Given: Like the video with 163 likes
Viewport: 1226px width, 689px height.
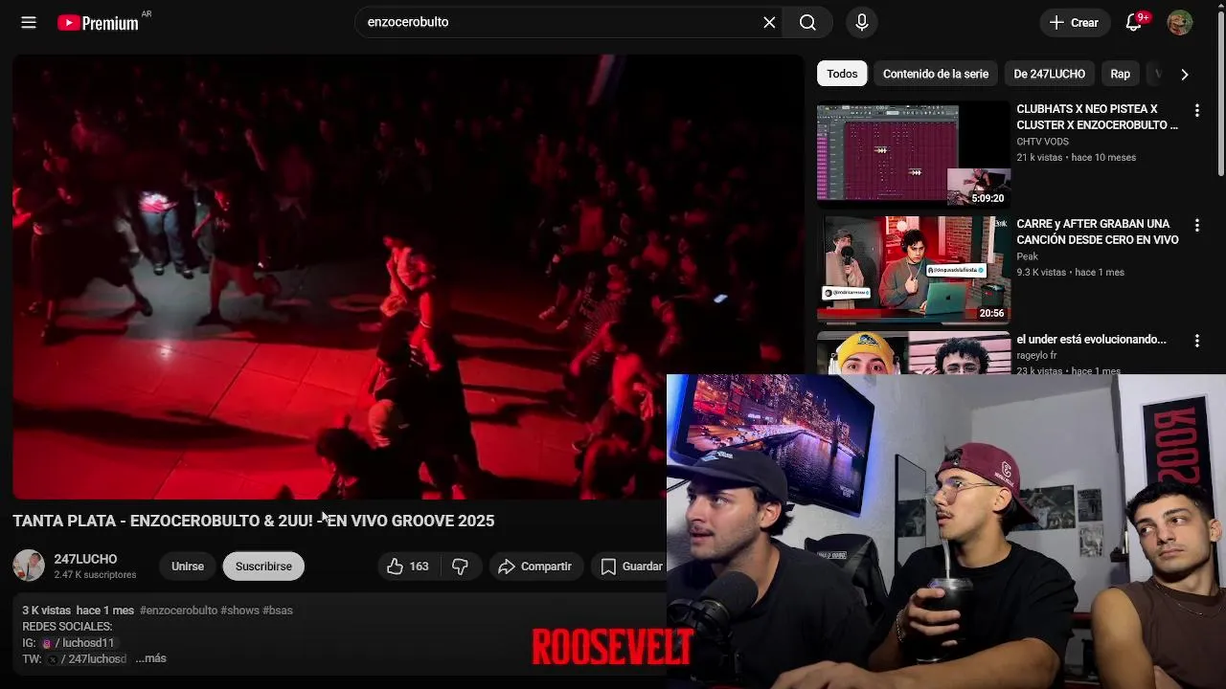Looking at the screenshot, I should point(408,567).
